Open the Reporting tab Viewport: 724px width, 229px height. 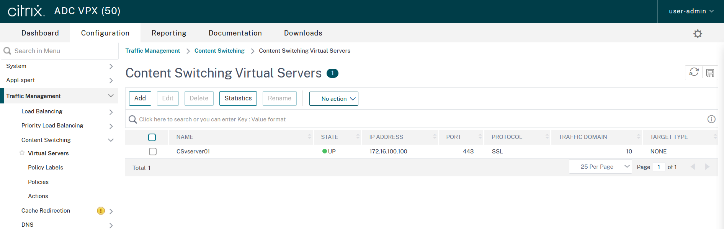point(169,33)
